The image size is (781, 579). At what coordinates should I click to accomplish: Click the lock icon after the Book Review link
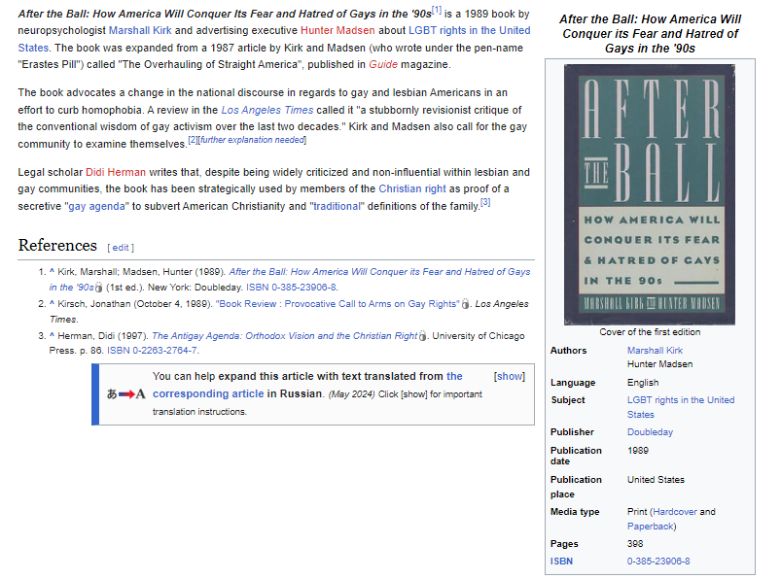465,304
